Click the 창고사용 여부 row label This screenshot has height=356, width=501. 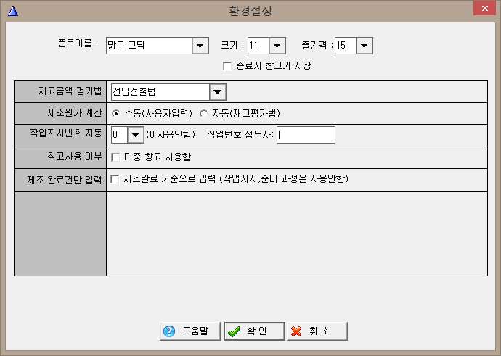(x=75, y=157)
